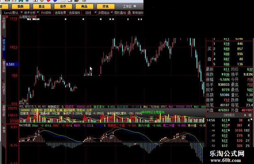
Task: Click the 山推股份日线 chart title
Action: pyautogui.click(x=28, y=17)
